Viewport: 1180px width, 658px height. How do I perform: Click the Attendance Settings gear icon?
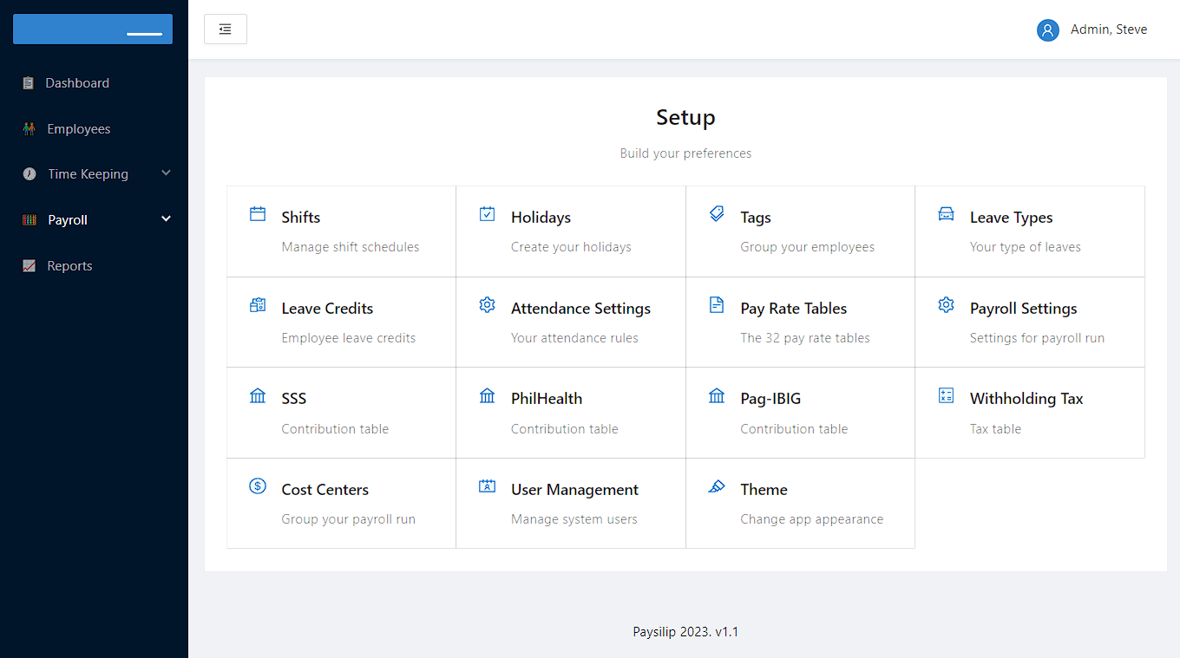[488, 305]
